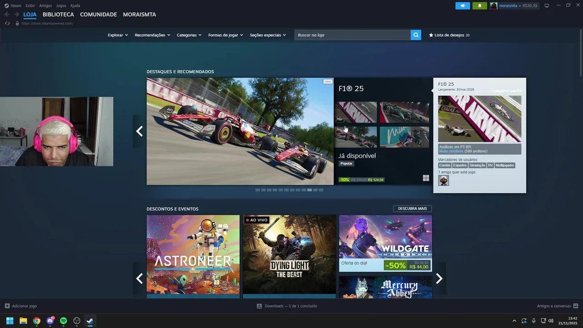Go back with the left arrow navigation
583x328 pixels.
coord(7,15)
